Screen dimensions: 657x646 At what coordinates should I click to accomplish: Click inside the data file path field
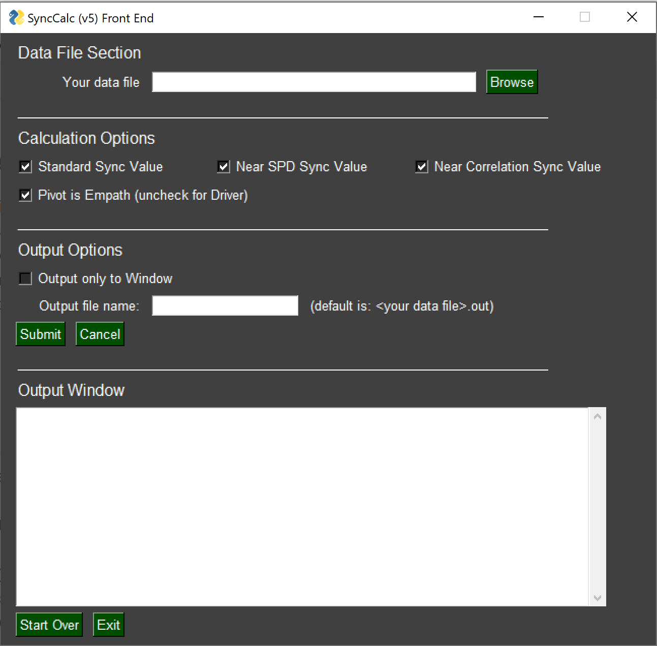click(x=314, y=82)
